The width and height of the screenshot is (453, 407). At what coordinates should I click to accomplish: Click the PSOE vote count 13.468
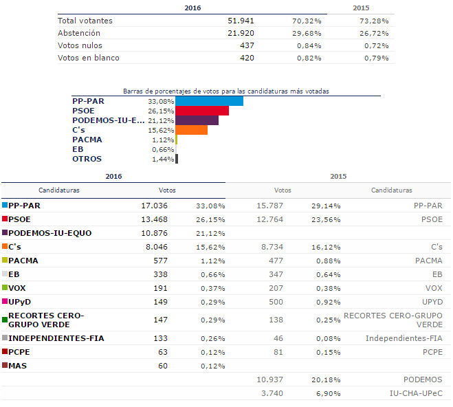tap(154, 219)
